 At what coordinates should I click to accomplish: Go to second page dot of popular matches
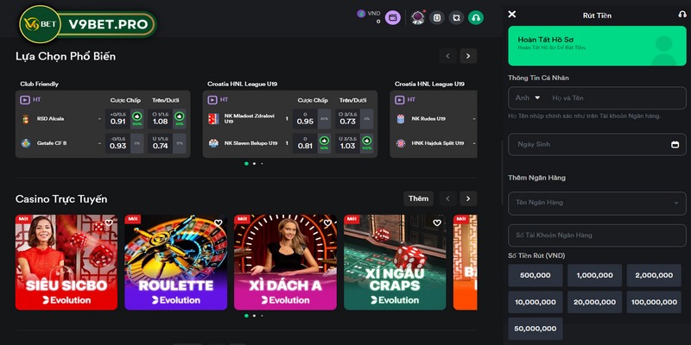click(253, 163)
